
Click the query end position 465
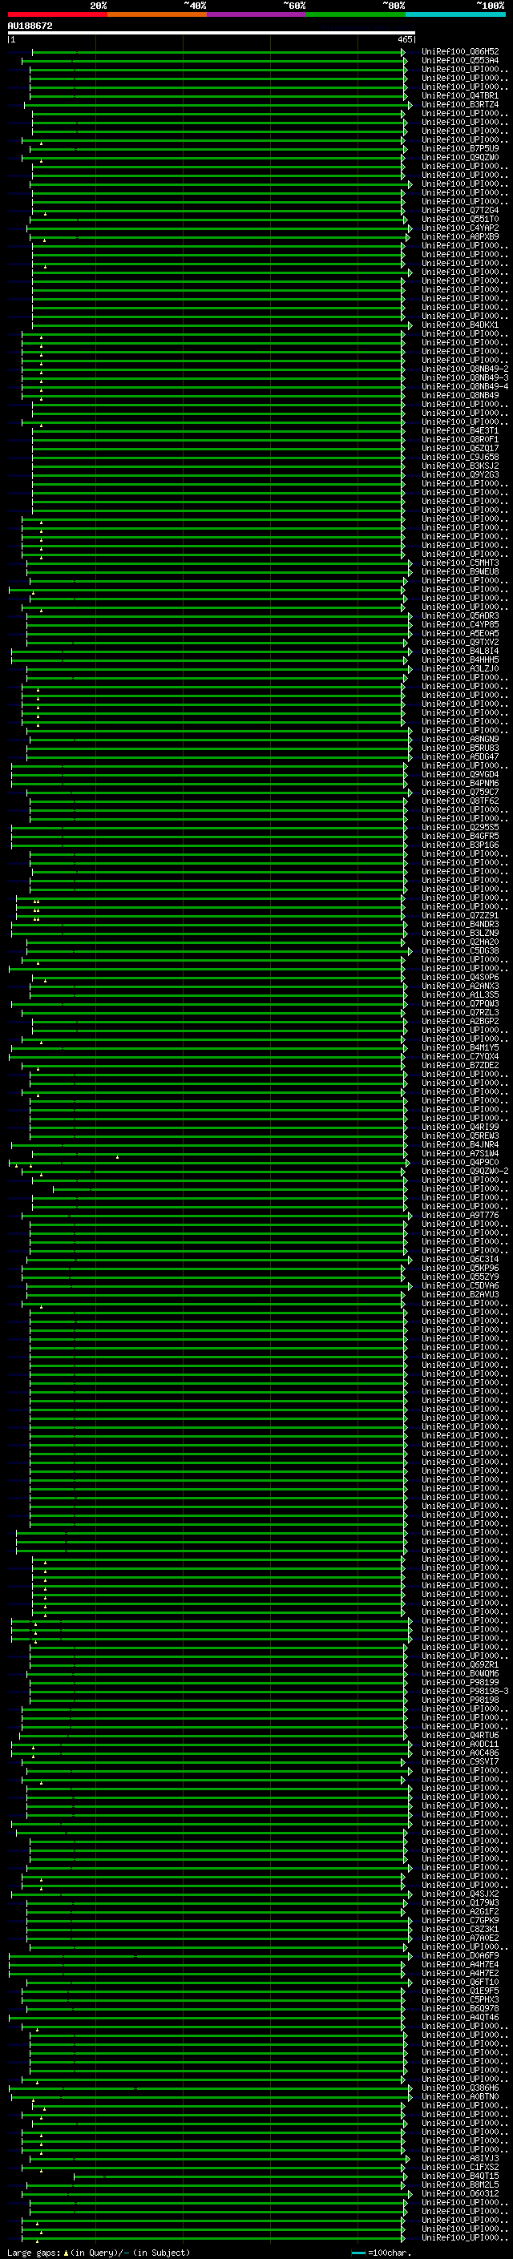coord(405,39)
